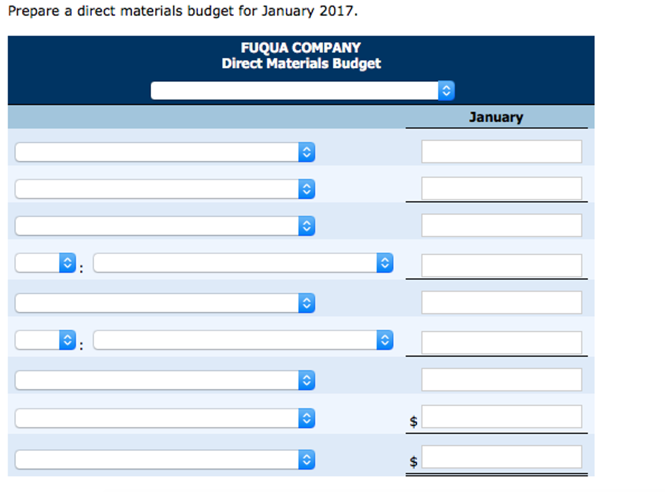Screen dimensions: 665x492
Task: Open the second row label dropdown
Action: coord(165,189)
